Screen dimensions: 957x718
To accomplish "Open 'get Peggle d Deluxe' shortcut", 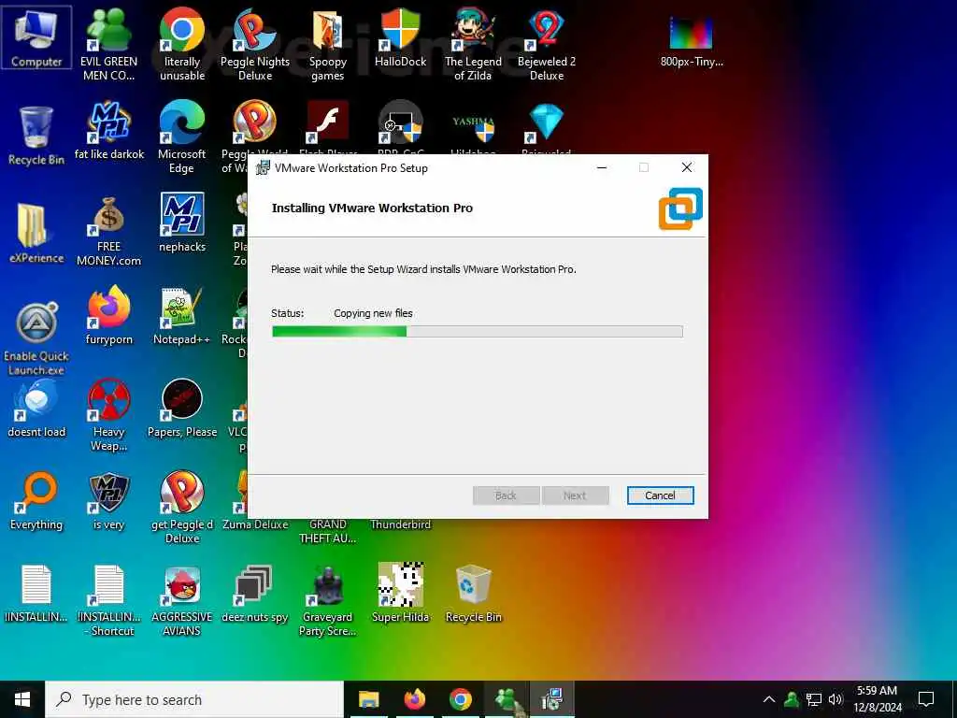I will click(182, 507).
